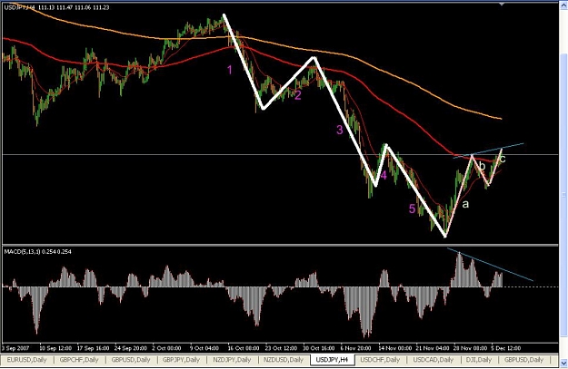
Task: Click the '10 Sep 12:00' time label
Action: pyautogui.click(x=55, y=348)
